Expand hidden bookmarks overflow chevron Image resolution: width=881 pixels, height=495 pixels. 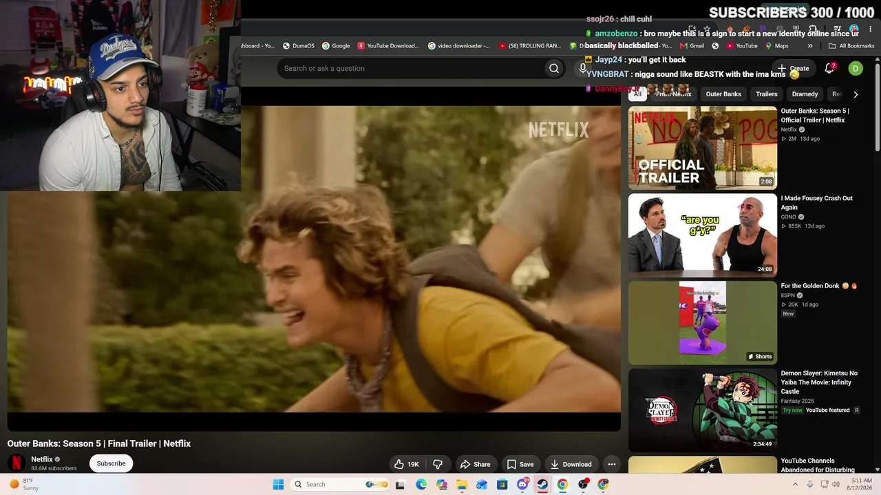(810, 46)
